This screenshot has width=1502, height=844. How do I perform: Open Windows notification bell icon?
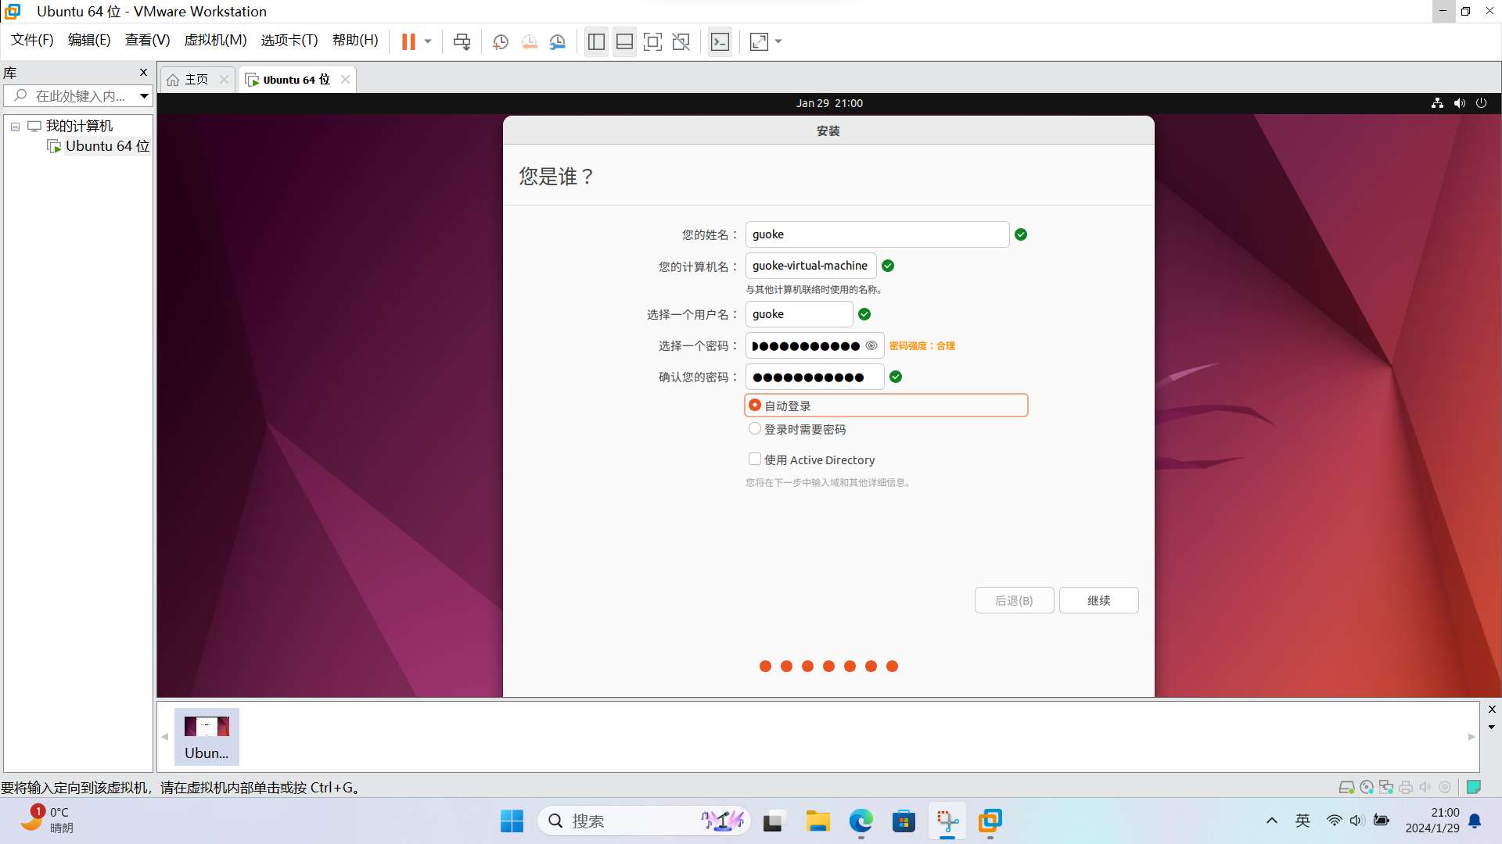[x=1475, y=821]
